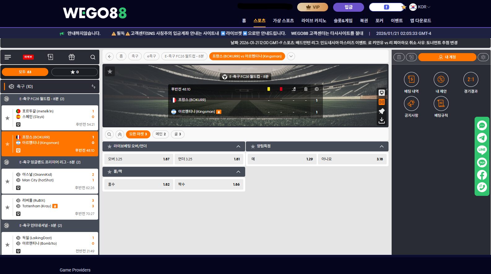This screenshot has height=274, width=491.
Task: Open the LINE contact icon
Action: [x=482, y=150]
